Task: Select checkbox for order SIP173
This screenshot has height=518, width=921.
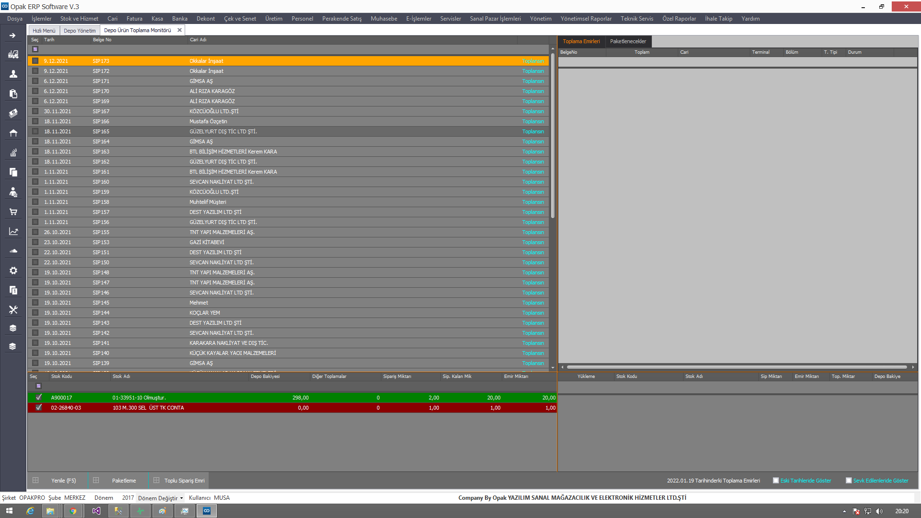Action: [35, 61]
